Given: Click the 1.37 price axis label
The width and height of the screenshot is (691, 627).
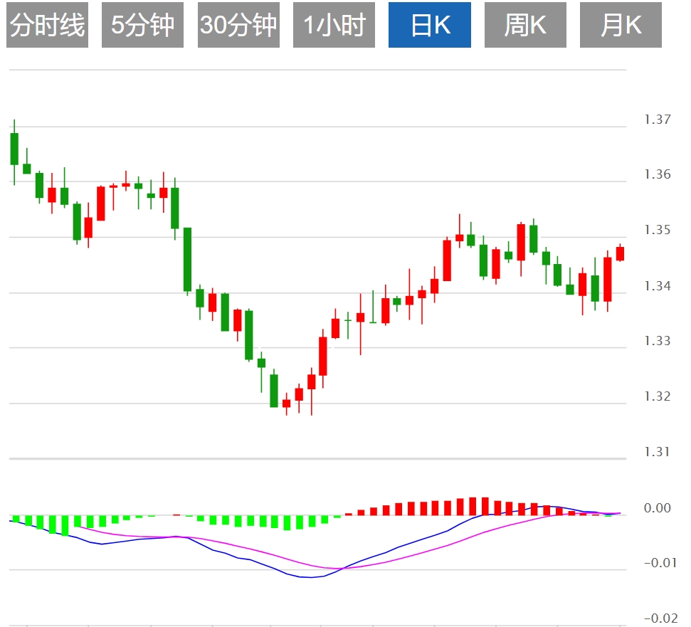Looking at the screenshot, I should (657, 120).
